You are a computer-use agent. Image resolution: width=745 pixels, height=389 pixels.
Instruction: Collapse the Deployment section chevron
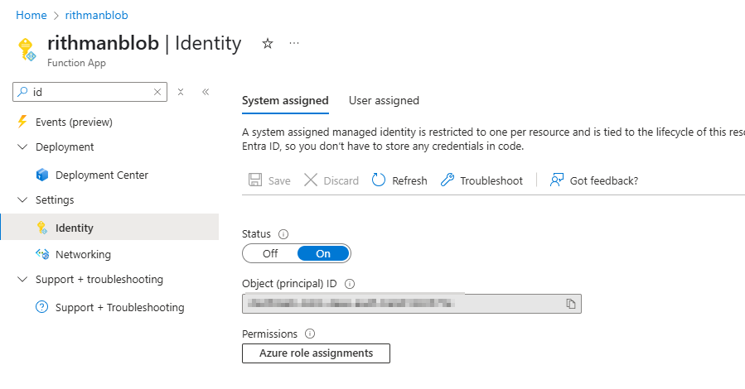pos(22,147)
